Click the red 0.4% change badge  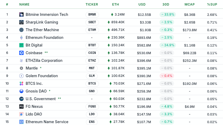(x=167, y=76)
